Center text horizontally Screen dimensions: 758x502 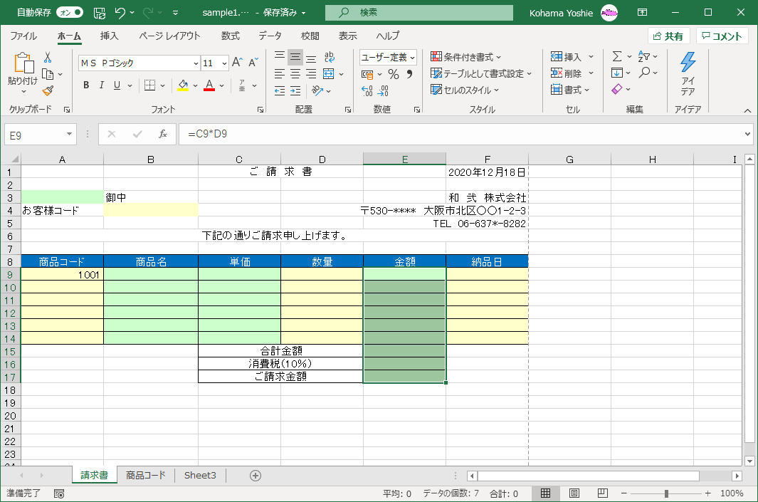[295, 74]
